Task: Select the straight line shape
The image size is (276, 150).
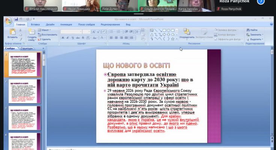Action: pyautogui.click(x=156, y=30)
